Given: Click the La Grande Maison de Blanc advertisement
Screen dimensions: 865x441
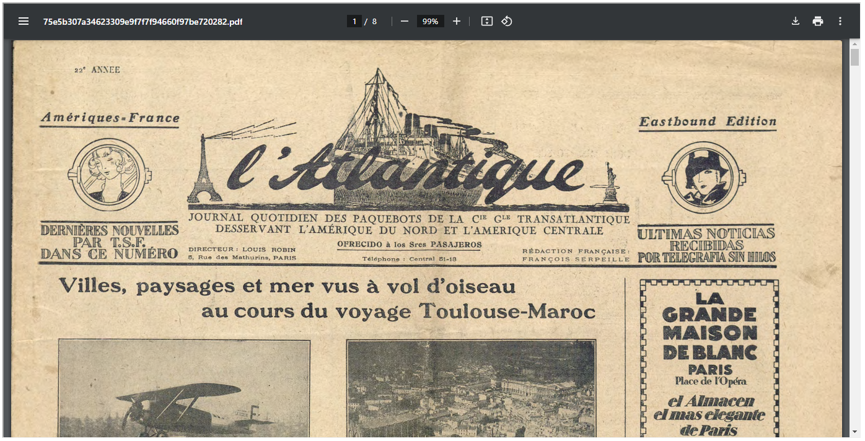Looking at the screenshot, I should click(709, 359).
